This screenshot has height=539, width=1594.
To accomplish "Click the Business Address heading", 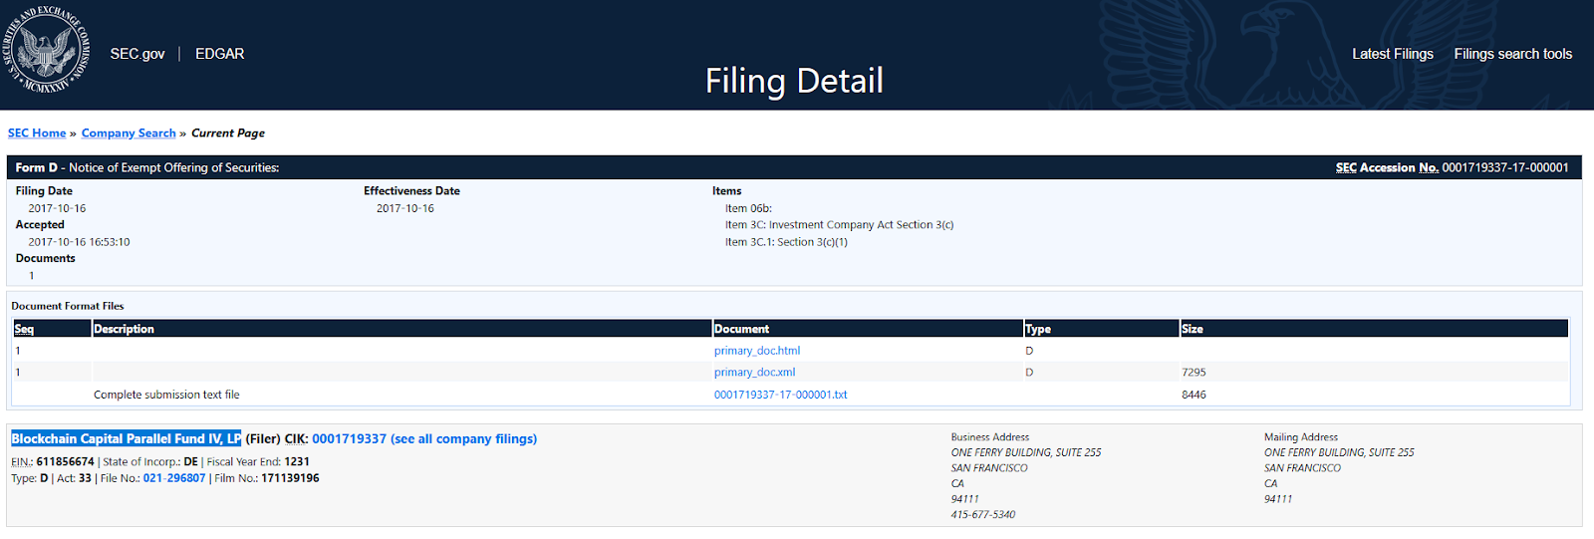I will (x=990, y=437).
